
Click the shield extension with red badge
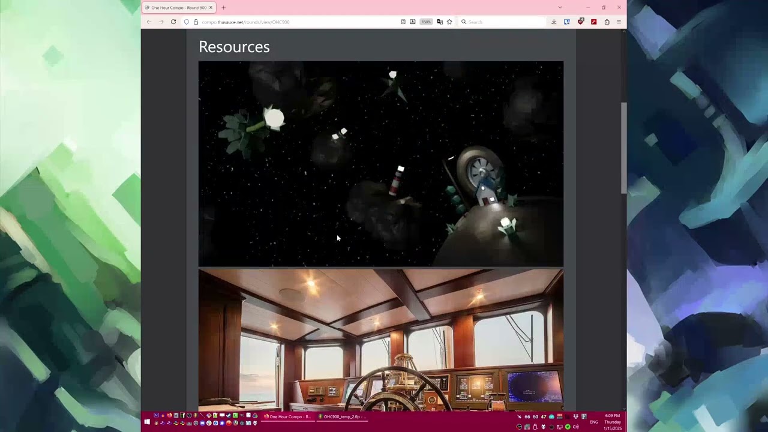(581, 22)
